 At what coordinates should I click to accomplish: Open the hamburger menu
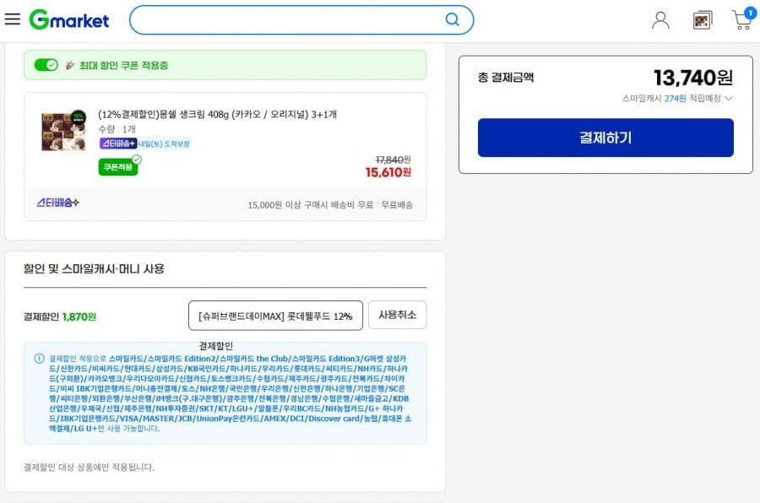[12, 19]
